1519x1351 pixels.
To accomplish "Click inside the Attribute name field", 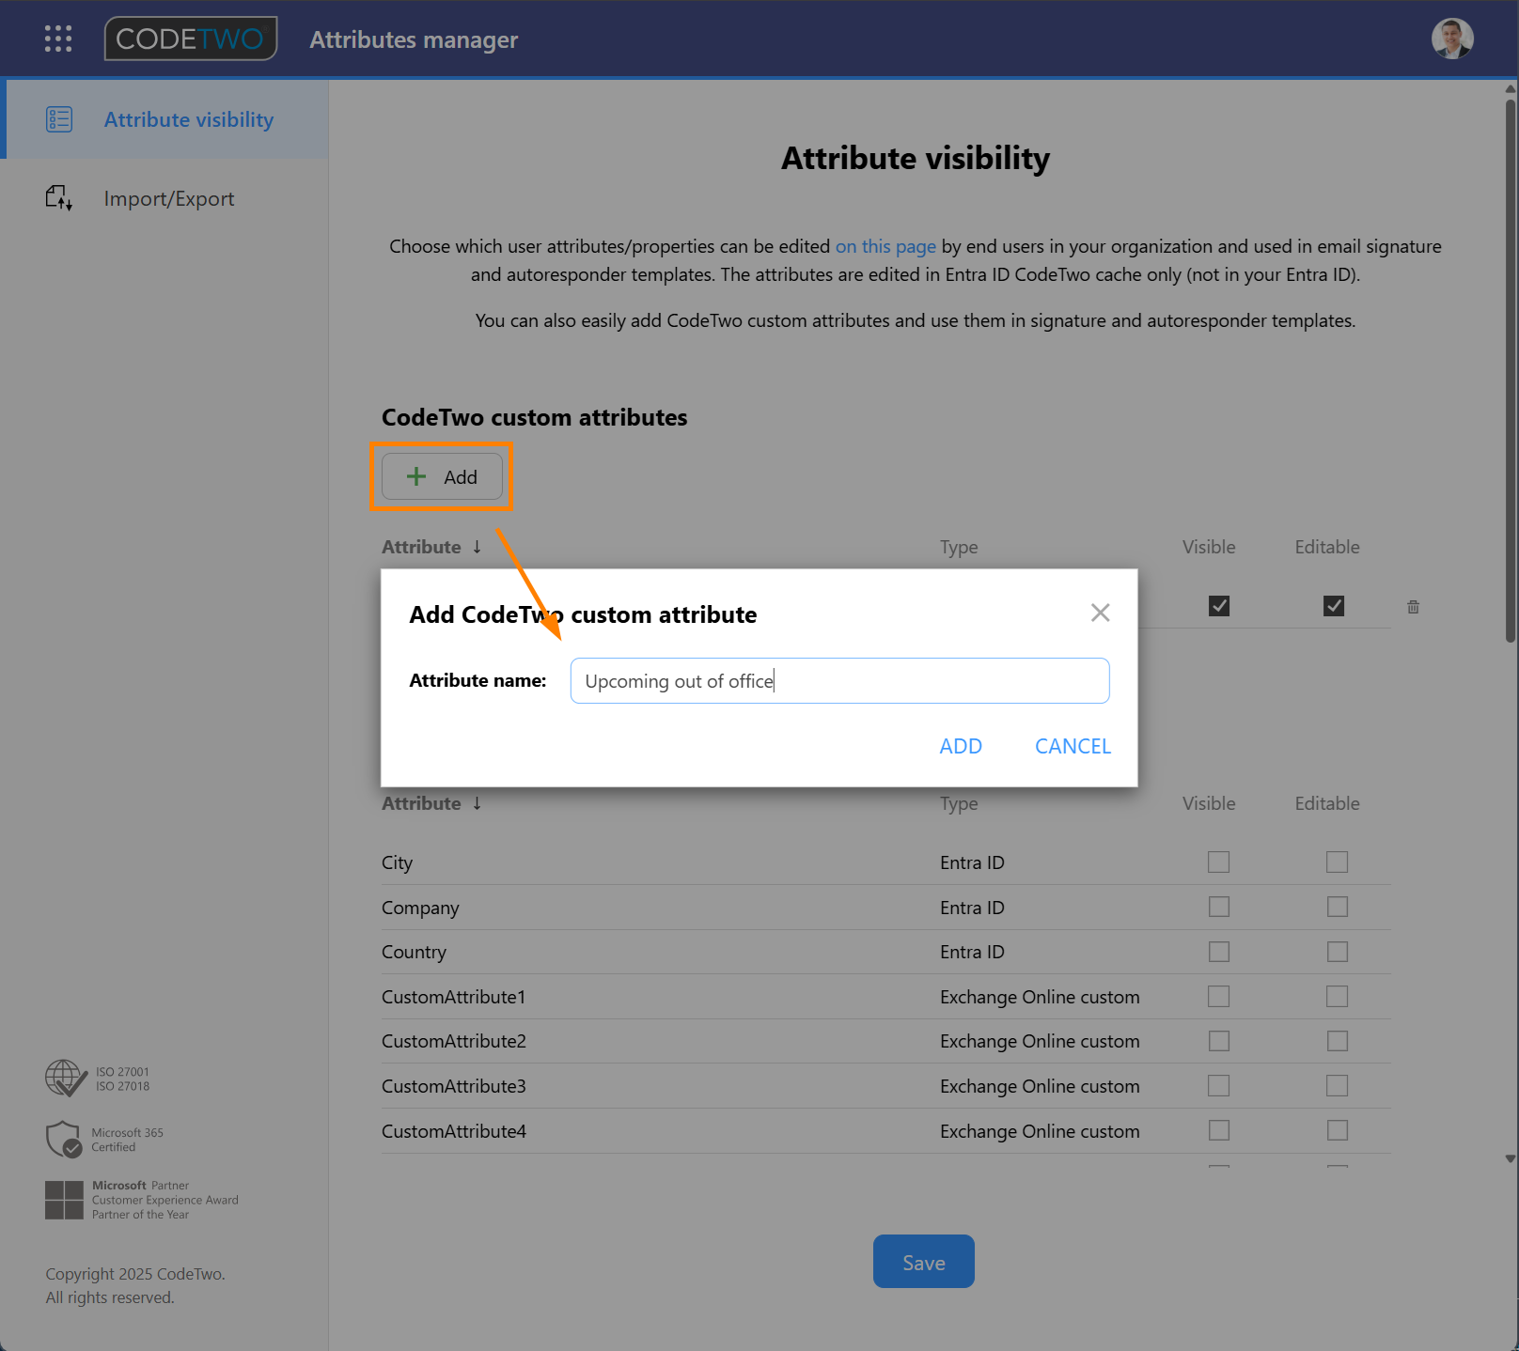I will 838,680.
